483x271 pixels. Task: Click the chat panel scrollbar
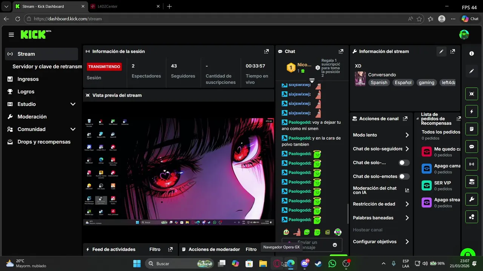(348, 213)
